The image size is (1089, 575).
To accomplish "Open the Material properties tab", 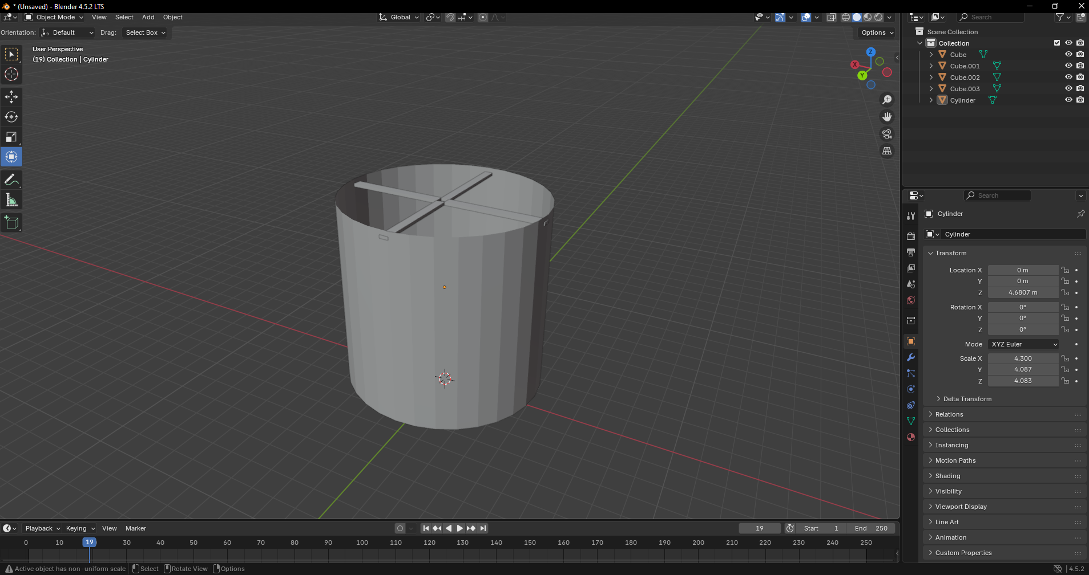I will pyautogui.click(x=911, y=437).
